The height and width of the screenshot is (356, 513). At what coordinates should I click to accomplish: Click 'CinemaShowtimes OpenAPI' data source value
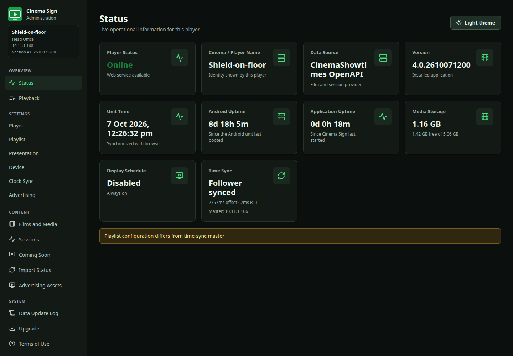(338, 69)
